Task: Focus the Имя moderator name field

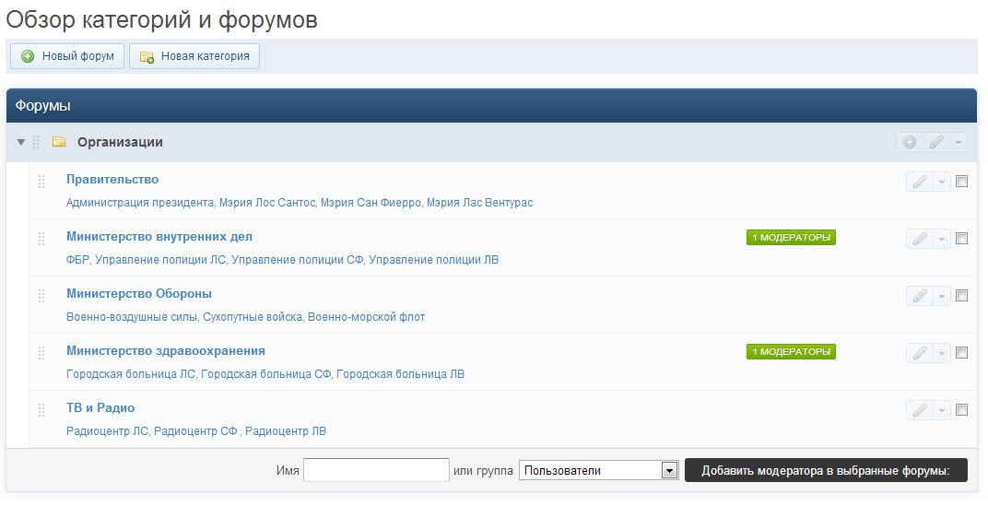Action: [x=376, y=471]
